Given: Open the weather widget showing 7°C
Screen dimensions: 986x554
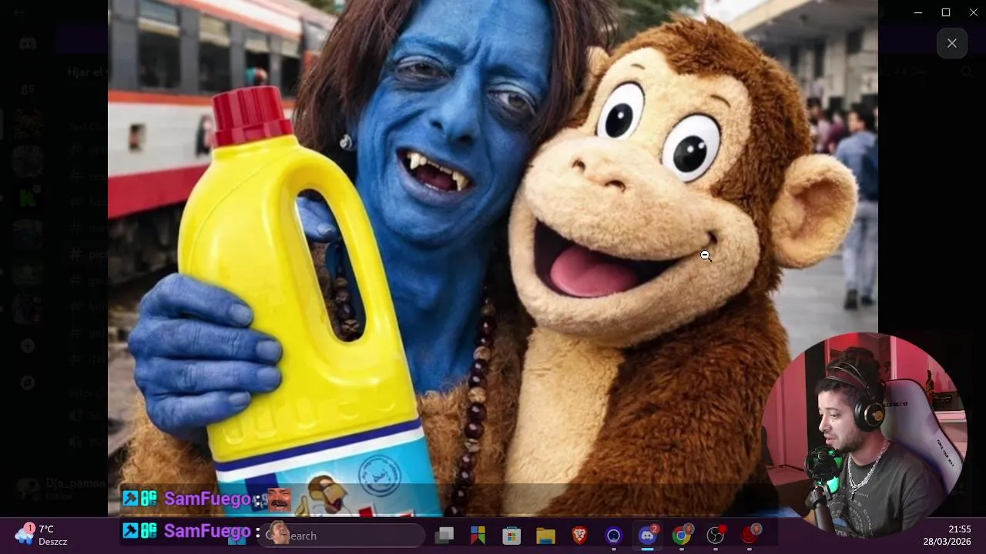Looking at the screenshot, I should click(x=42, y=536).
